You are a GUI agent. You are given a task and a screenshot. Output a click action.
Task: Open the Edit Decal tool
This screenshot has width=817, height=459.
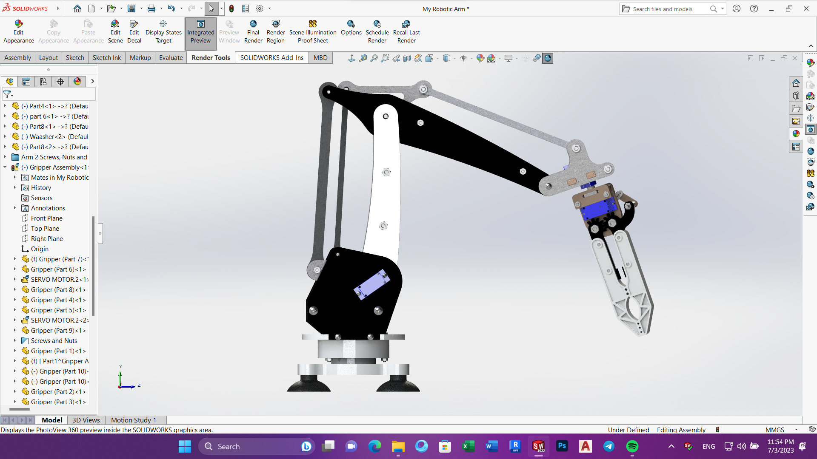[x=134, y=32]
